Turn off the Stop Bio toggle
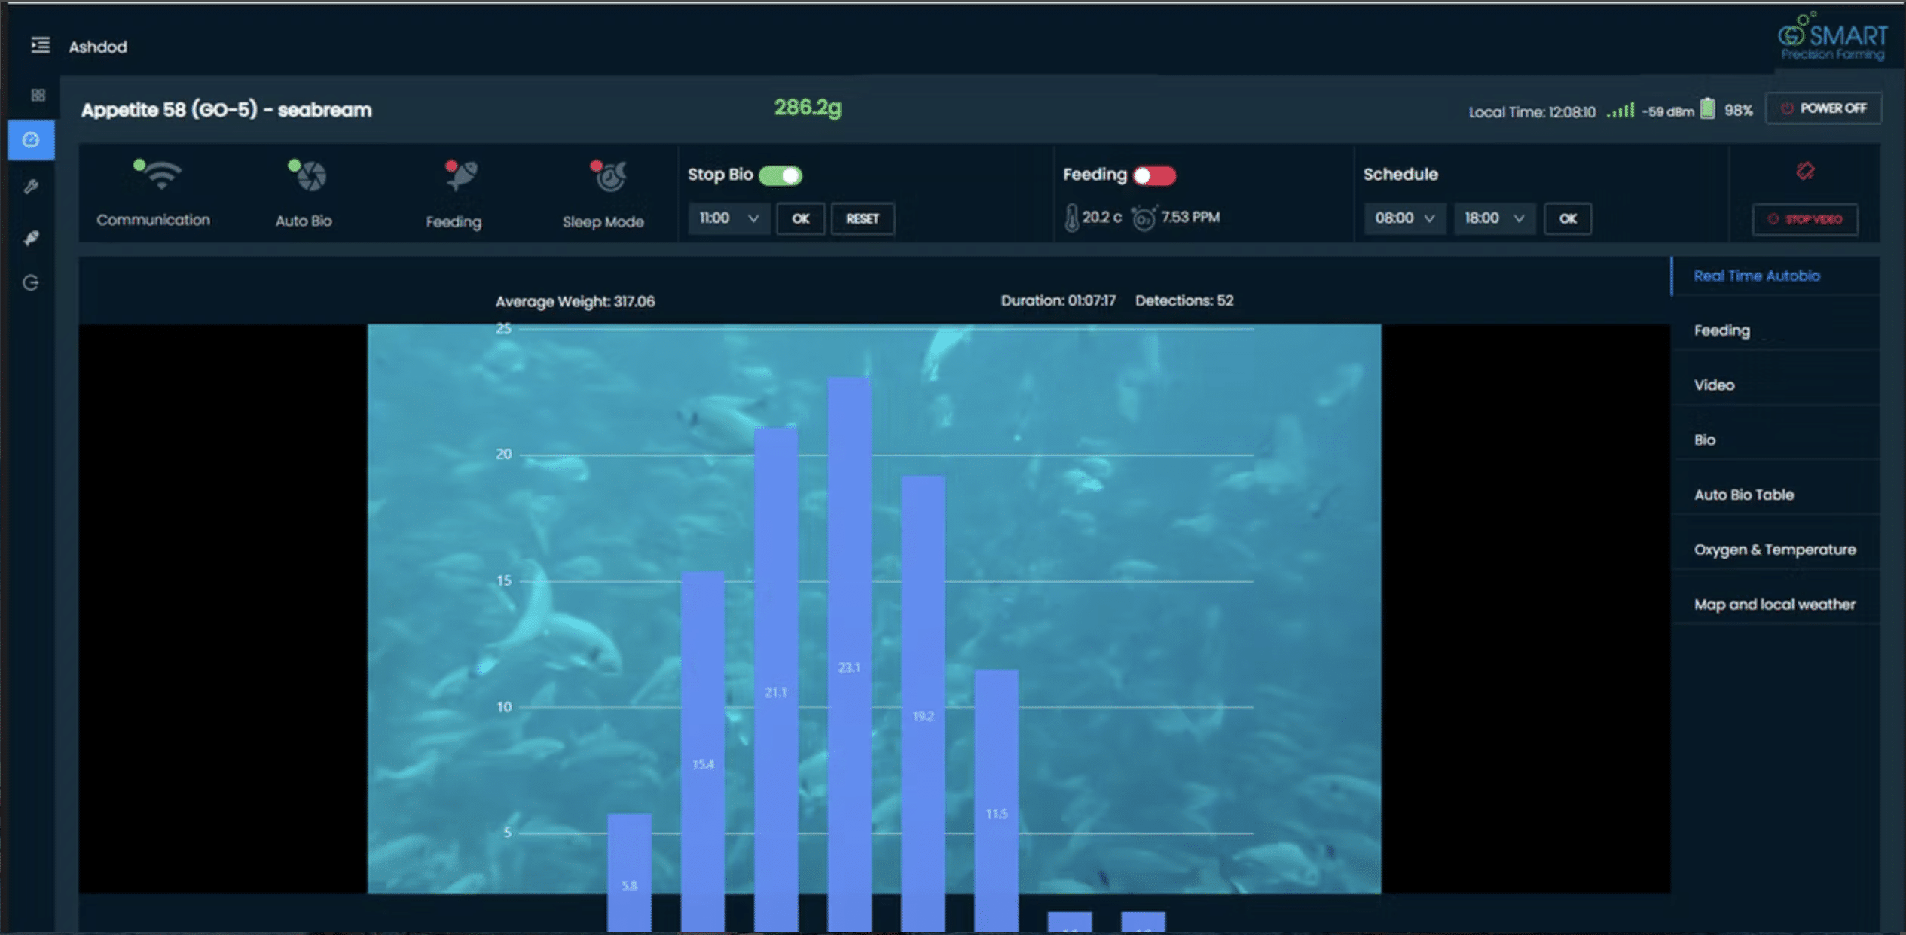The height and width of the screenshot is (935, 1906). click(x=780, y=176)
